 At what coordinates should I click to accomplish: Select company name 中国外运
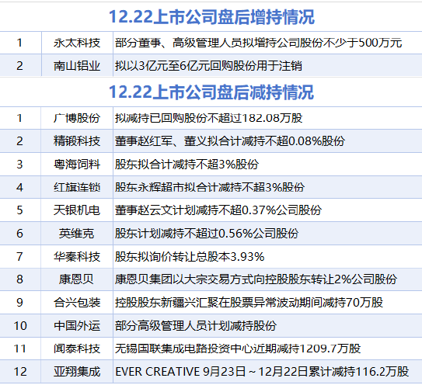click(77, 325)
